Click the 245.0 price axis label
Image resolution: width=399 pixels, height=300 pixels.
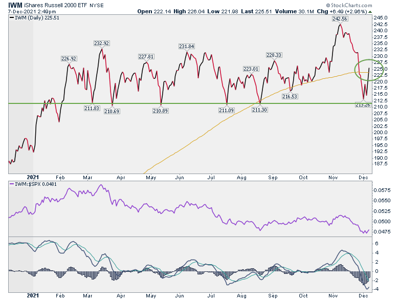point(381,18)
